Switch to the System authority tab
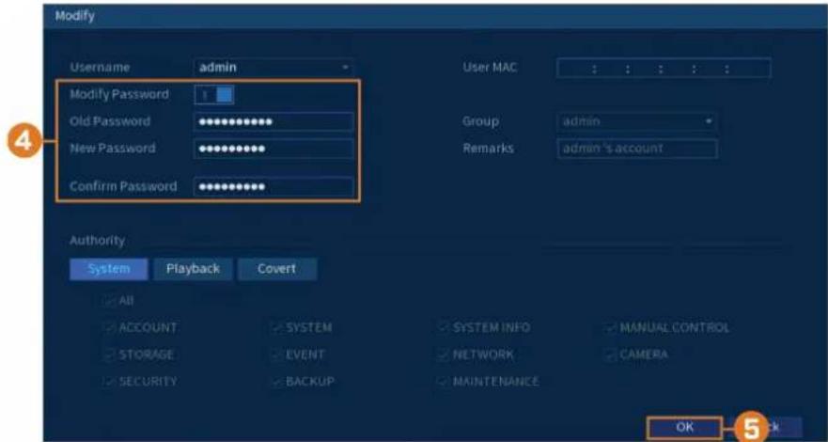 tap(109, 269)
